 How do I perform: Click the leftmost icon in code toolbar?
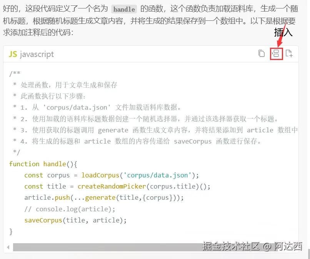[262, 53]
